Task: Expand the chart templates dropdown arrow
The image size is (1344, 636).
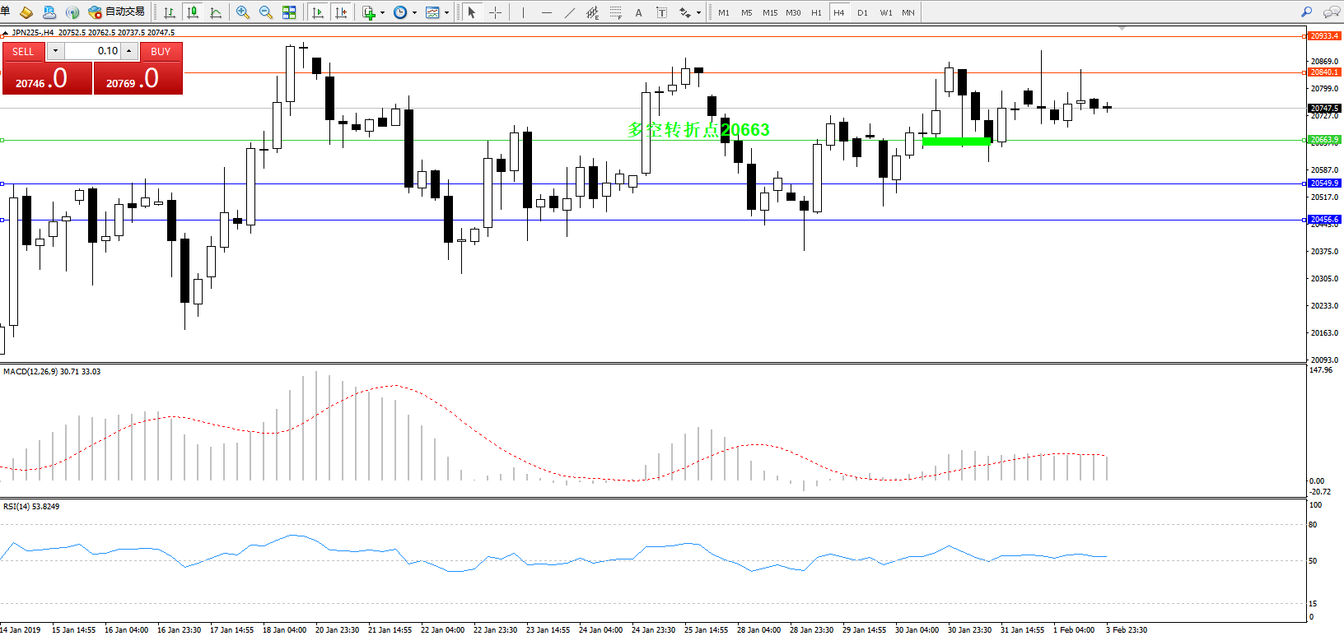Action: [x=446, y=12]
